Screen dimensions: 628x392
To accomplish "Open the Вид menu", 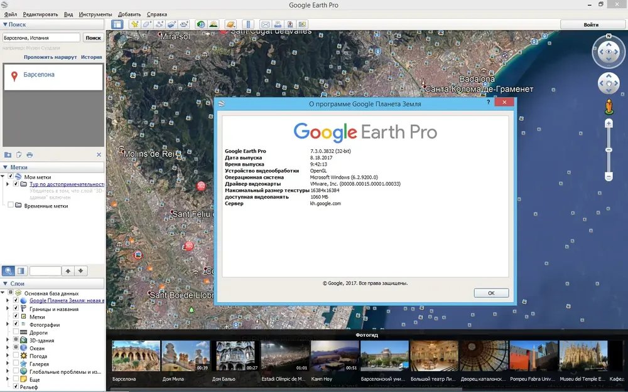I will pyautogui.click(x=68, y=14).
